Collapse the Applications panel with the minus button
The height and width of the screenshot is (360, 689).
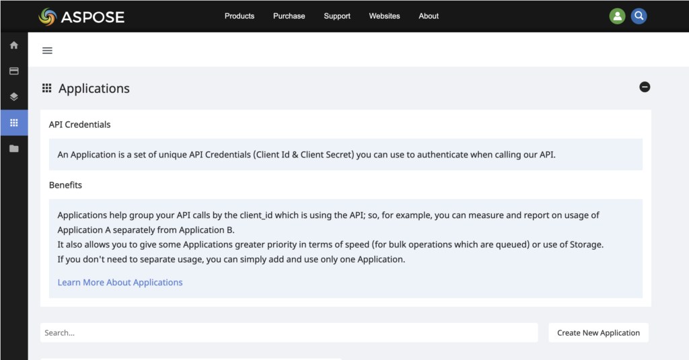point(645,87)
